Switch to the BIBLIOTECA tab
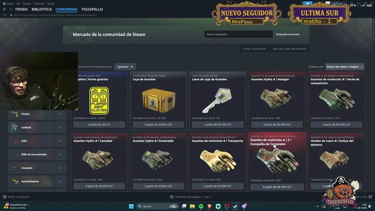 pyautogui.click(x=42, y=9)
